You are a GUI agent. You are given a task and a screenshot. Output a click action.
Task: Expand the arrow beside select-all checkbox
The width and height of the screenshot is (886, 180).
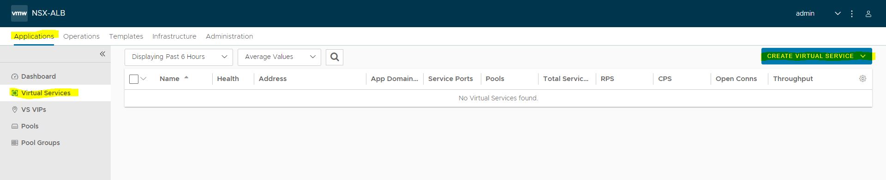click(x=144, y=79)
